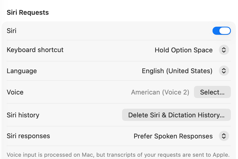Image resolution: width=238 pixels, height=159 pixels.
Task: Click the Select… voice button
Action: coord(212,92)
